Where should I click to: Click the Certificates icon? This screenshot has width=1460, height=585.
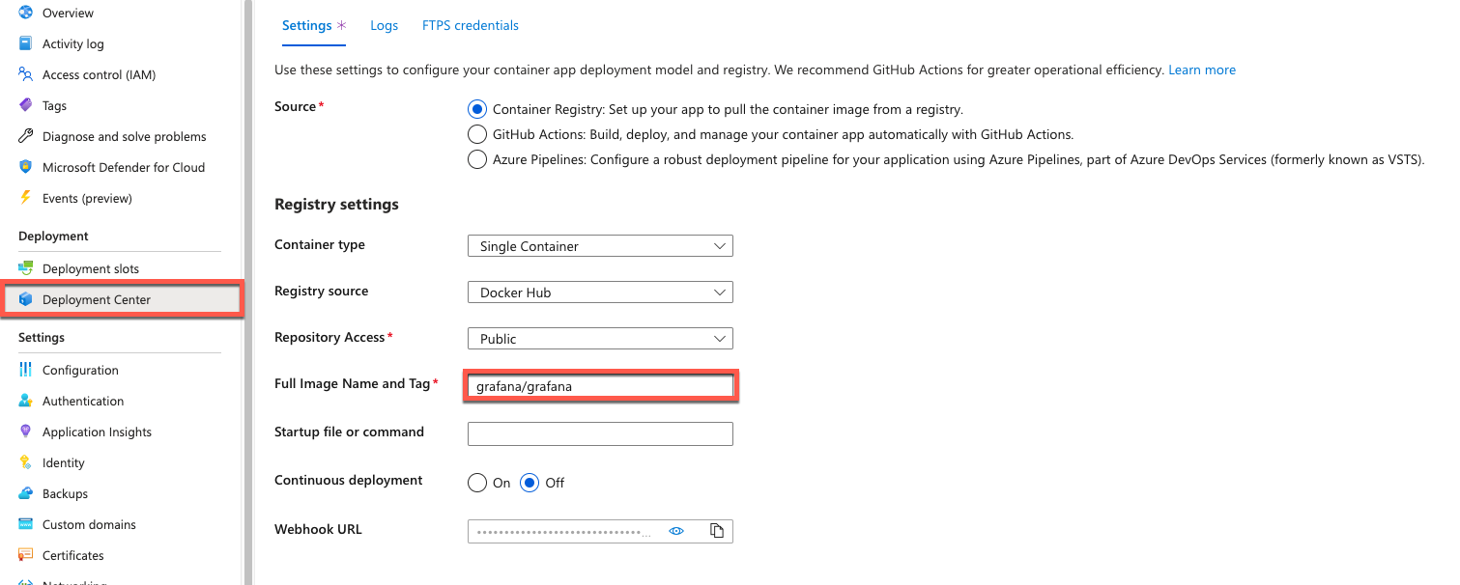pos(26,555)
